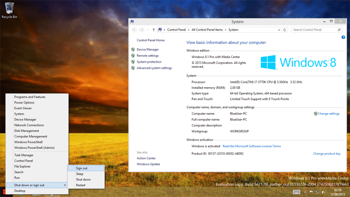Show hidden tray icons arrow
This screenshot has height=197, width=350.
coord(305,192)
